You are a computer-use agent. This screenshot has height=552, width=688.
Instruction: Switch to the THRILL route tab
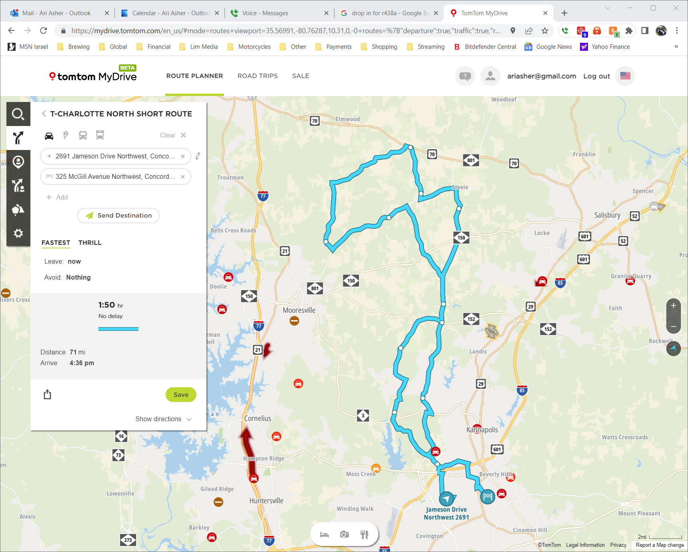(90, 243)
